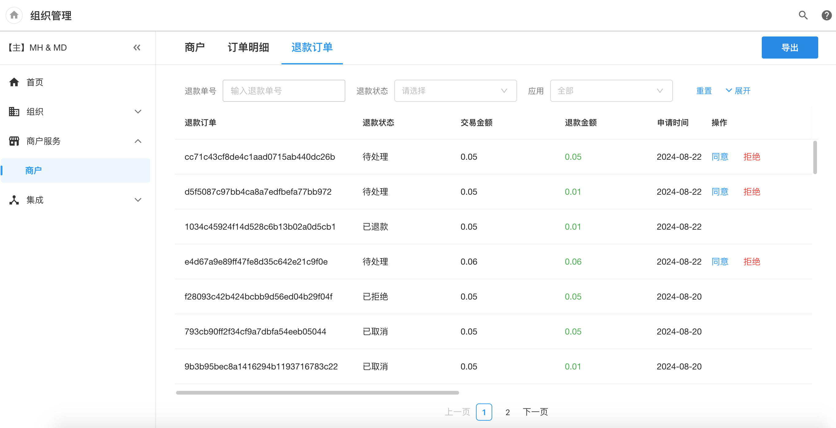Image resolution: width=836 pixels, height=428 pixels.
Task: Select page 1 in pagination
Action: coord(484,412)
